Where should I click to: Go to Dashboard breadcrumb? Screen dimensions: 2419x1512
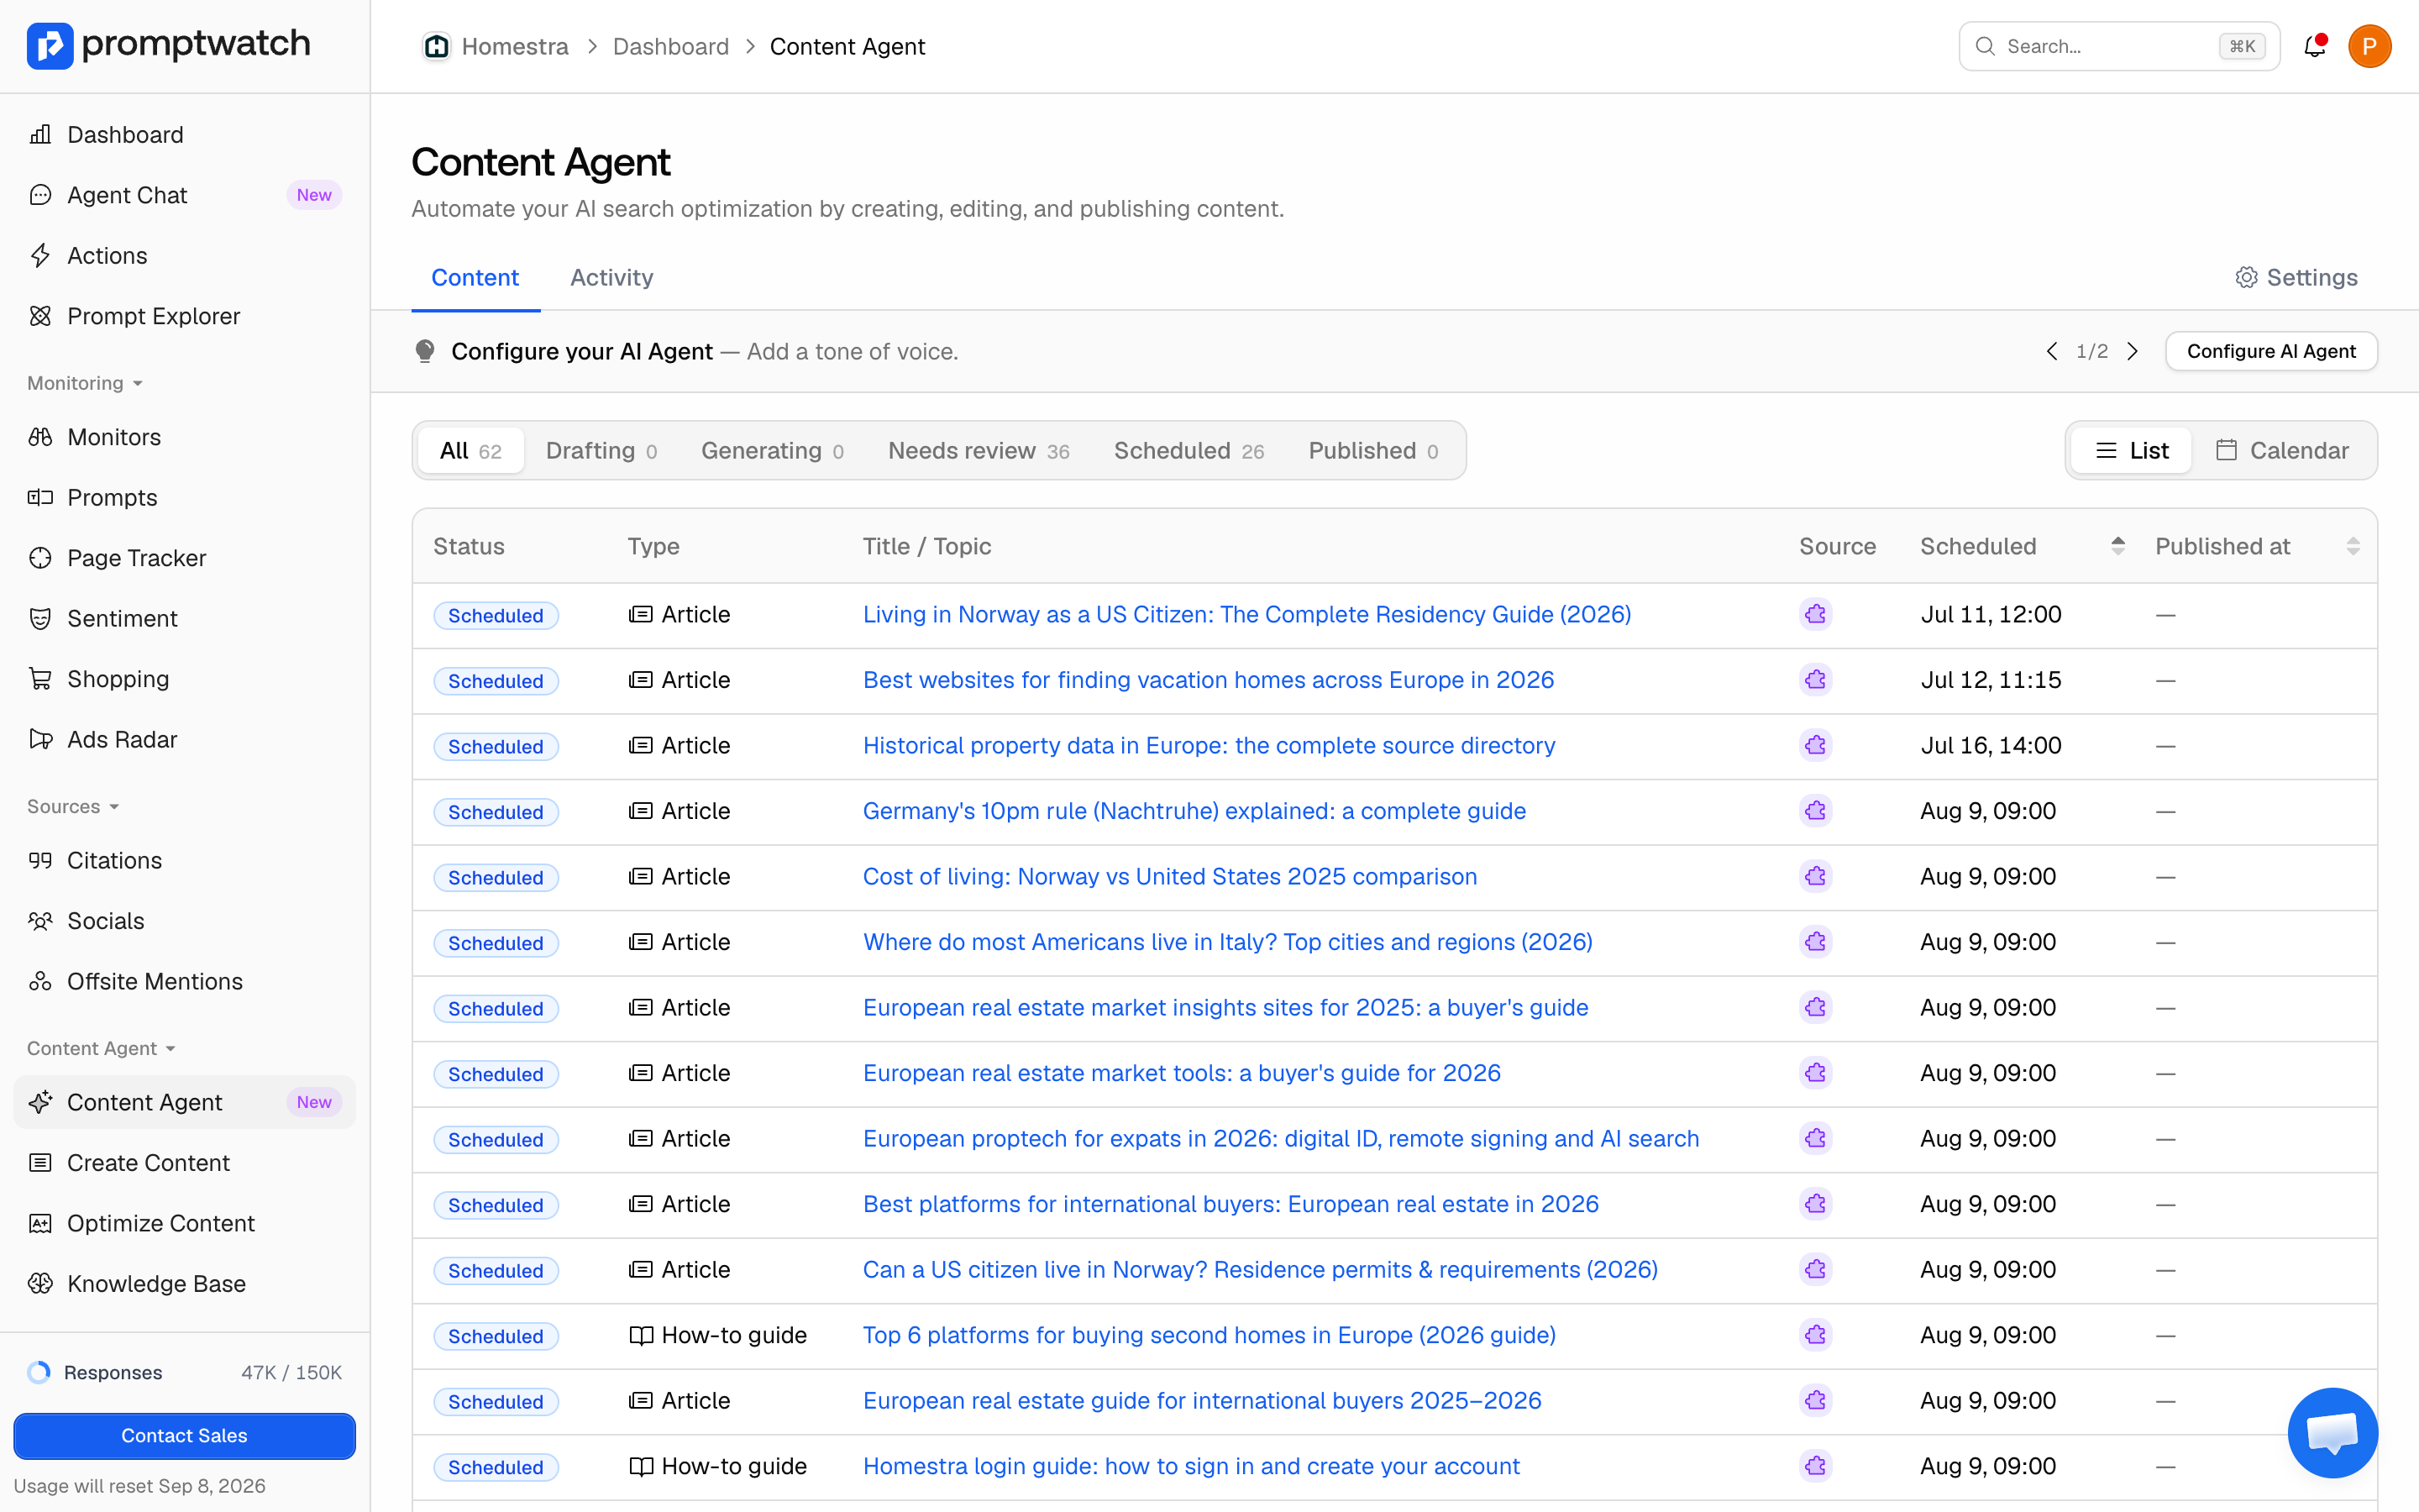click(671, 46)
